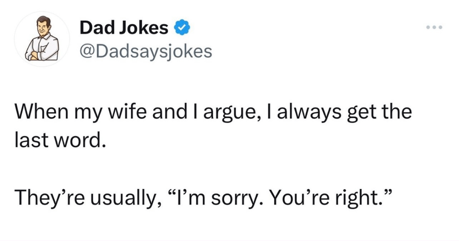Click the blue verified checkmark badge
Image resolution: width=459 pixels, height=241 pixels.
pyautogui.click(x=181, y=28)
